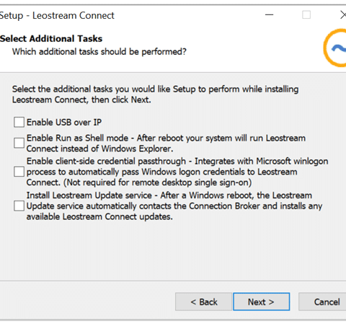The image size is (346, 324).
Task: Click the Run as Shell mode description text
Action: pos(166,143)
